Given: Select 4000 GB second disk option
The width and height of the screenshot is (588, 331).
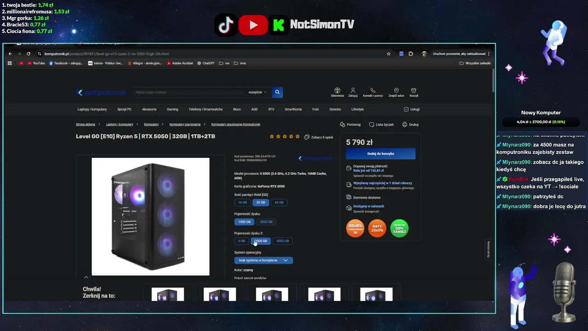Looking at the screenshot, I should click(283, 241).
